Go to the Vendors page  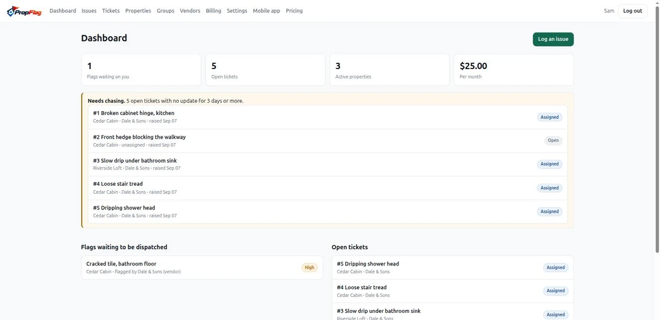[190, 11]
